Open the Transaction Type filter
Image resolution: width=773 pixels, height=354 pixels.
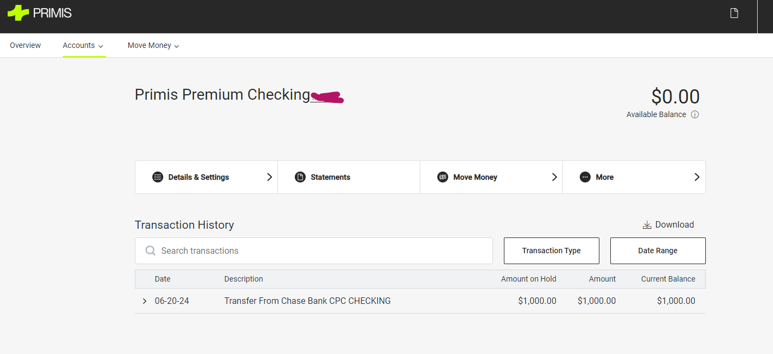click(x=551, y=251)
